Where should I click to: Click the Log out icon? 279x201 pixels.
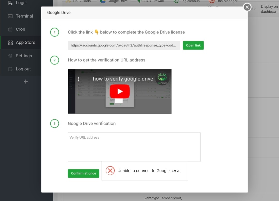10,69
